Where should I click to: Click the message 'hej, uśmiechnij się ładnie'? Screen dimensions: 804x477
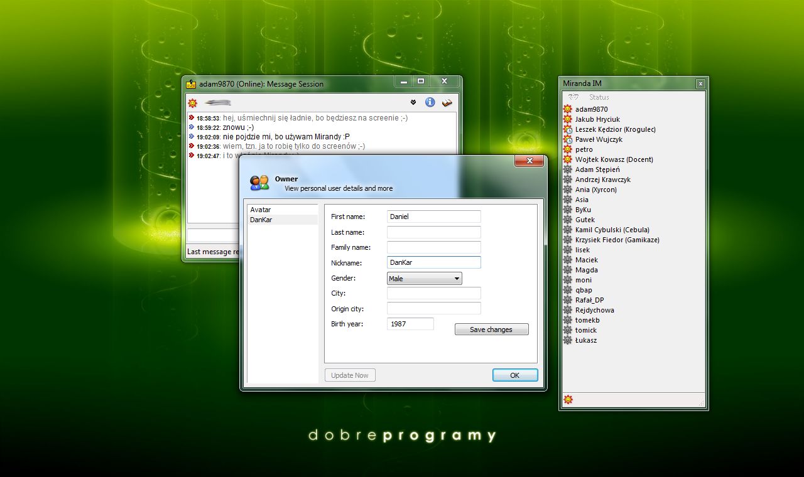pos(315,118)
